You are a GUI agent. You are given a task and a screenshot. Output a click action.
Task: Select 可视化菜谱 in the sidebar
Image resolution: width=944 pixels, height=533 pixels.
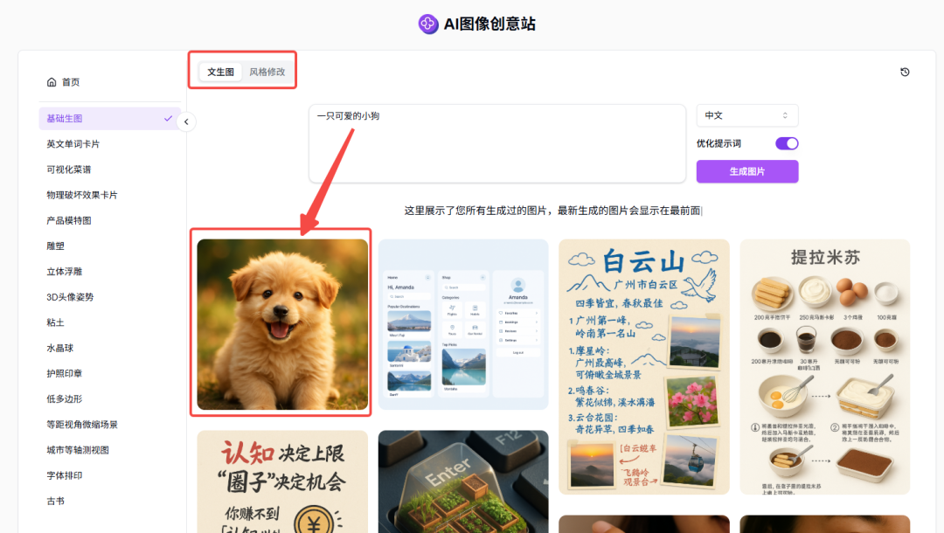click(69, 170)
